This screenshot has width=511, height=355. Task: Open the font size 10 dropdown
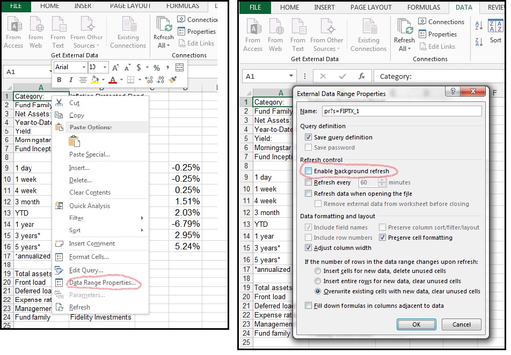point(105,68)
